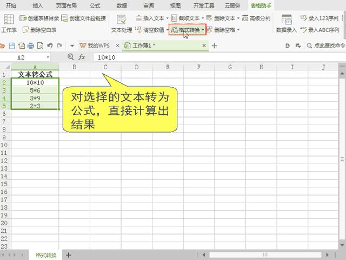This screenshot has width=346, height=260.
Task: Click cell A1 文本转公式
Action: click(x=35, y=75)
